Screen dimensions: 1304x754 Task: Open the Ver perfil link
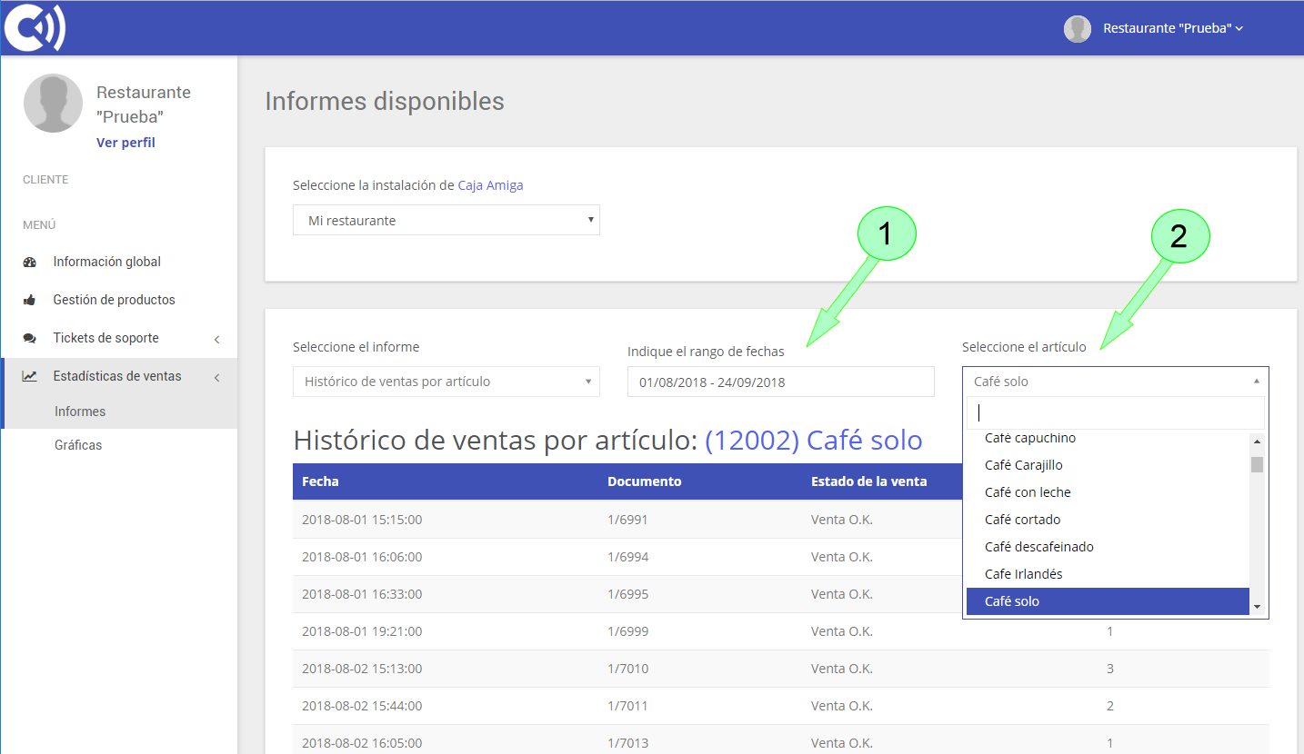125,143
